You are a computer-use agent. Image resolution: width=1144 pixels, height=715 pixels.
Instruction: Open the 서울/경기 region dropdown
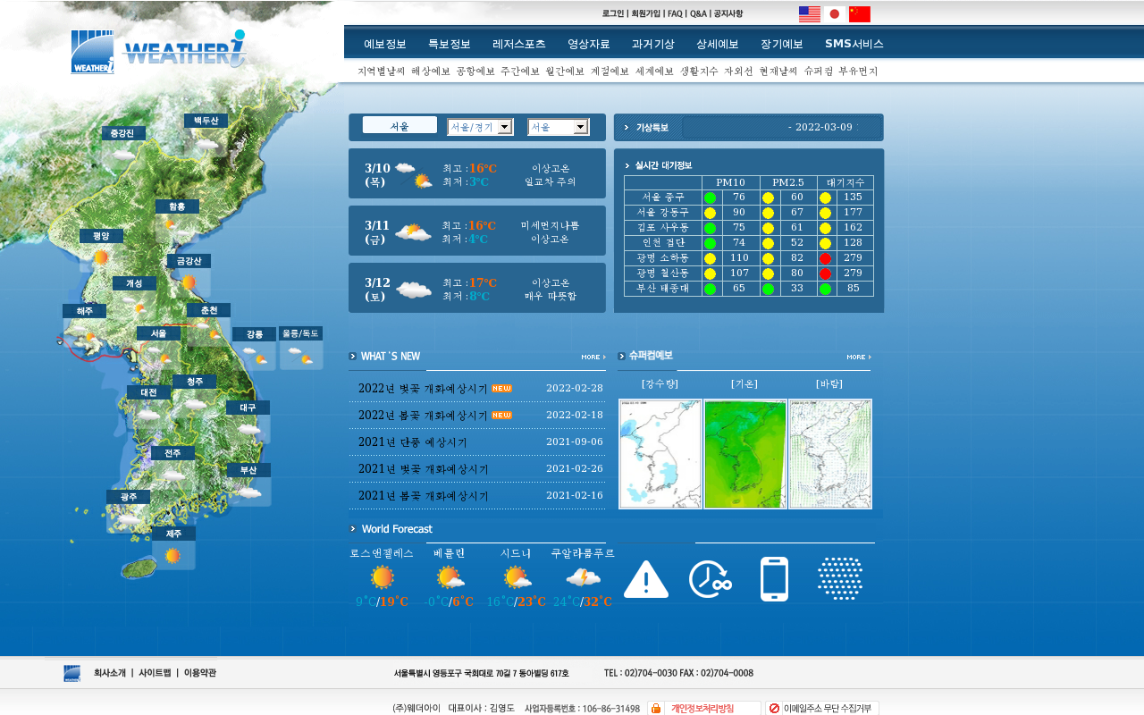[480, 127]
